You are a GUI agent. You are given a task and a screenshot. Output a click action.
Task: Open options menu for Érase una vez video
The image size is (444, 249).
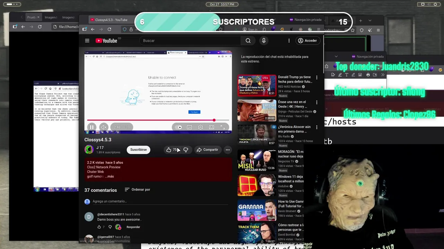pos(316,102)
